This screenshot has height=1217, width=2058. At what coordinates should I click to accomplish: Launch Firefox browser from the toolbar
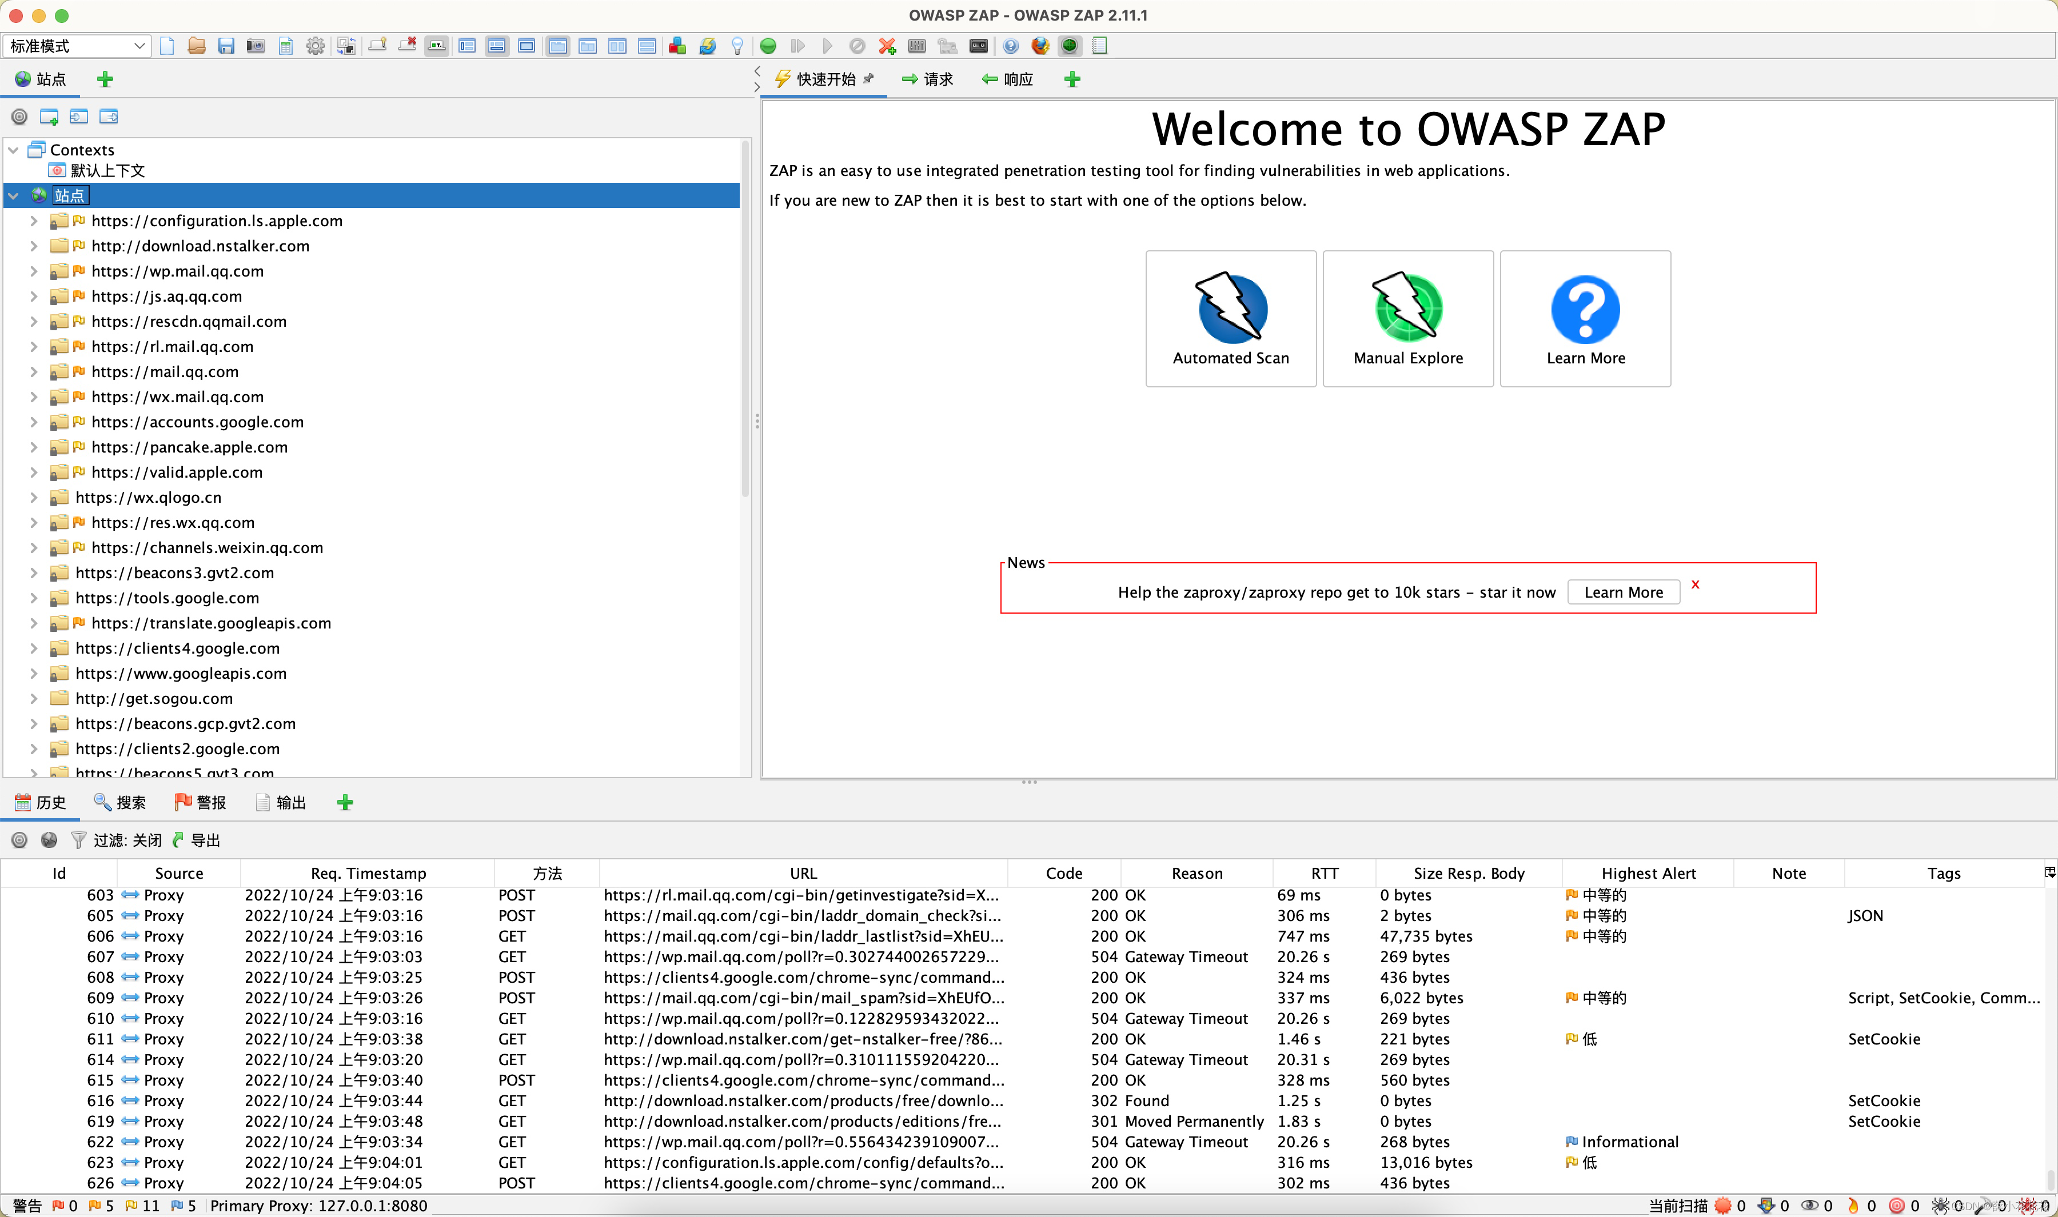[x=1039, y=46]
